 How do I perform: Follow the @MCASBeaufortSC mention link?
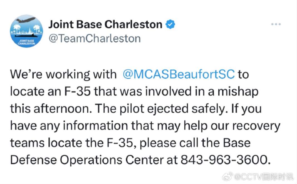(x=179, y=74)
